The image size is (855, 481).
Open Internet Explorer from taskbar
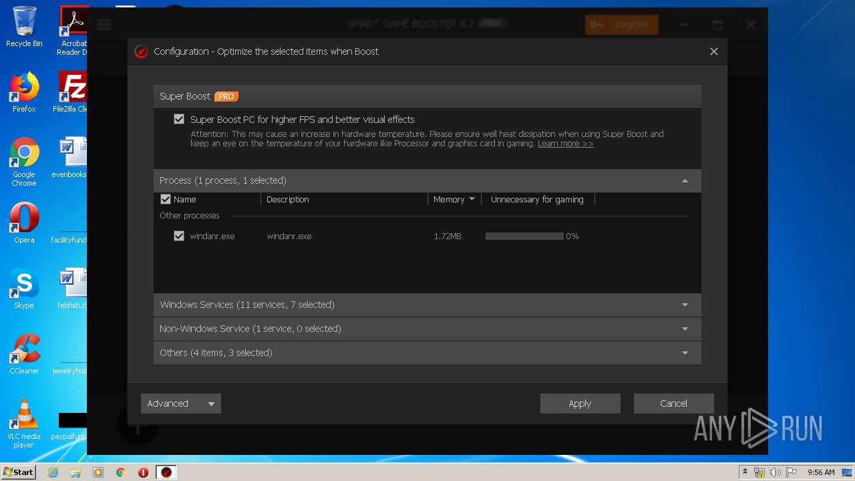(x=53, y=472)
